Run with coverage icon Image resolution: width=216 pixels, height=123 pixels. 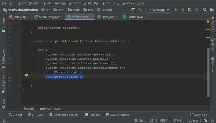click(190, 10)
